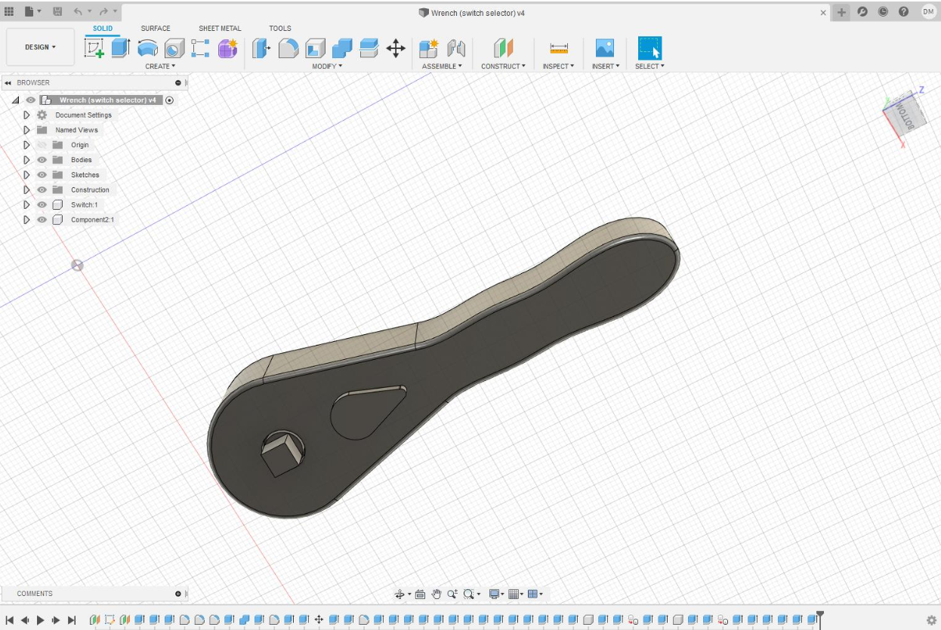Toggle visibility of root Wrench component
Screen dimensions: 941x630
tap(30, 100)
